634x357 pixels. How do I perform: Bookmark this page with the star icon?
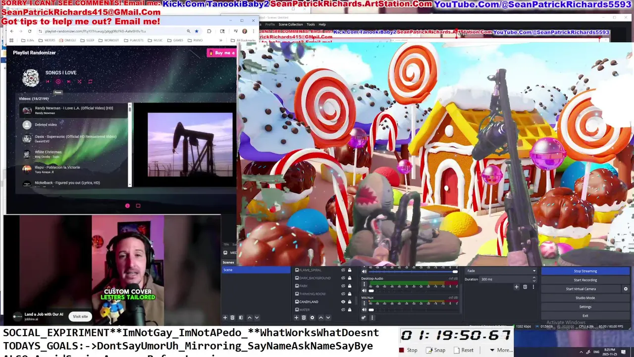tap(196, 31)
